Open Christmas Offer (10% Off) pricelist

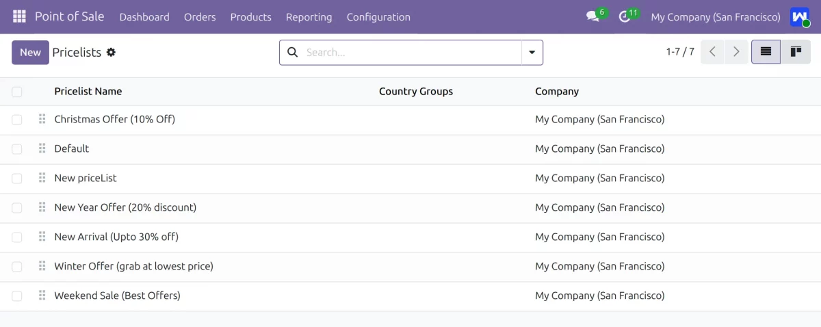(115, 119)
